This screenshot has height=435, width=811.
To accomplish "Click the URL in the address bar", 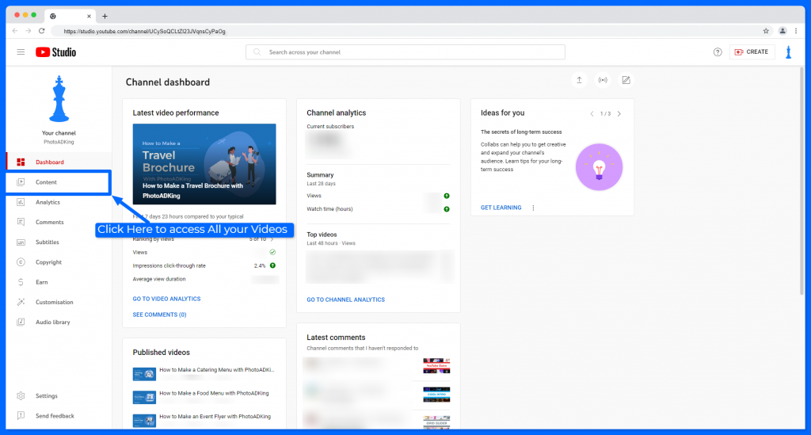I will 144,32.
